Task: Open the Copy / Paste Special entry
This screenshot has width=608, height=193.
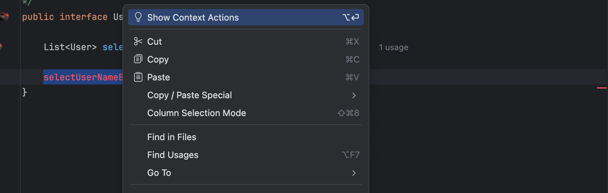Action: 189,95
